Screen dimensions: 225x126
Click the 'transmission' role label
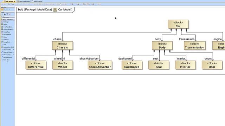point(187,39)
